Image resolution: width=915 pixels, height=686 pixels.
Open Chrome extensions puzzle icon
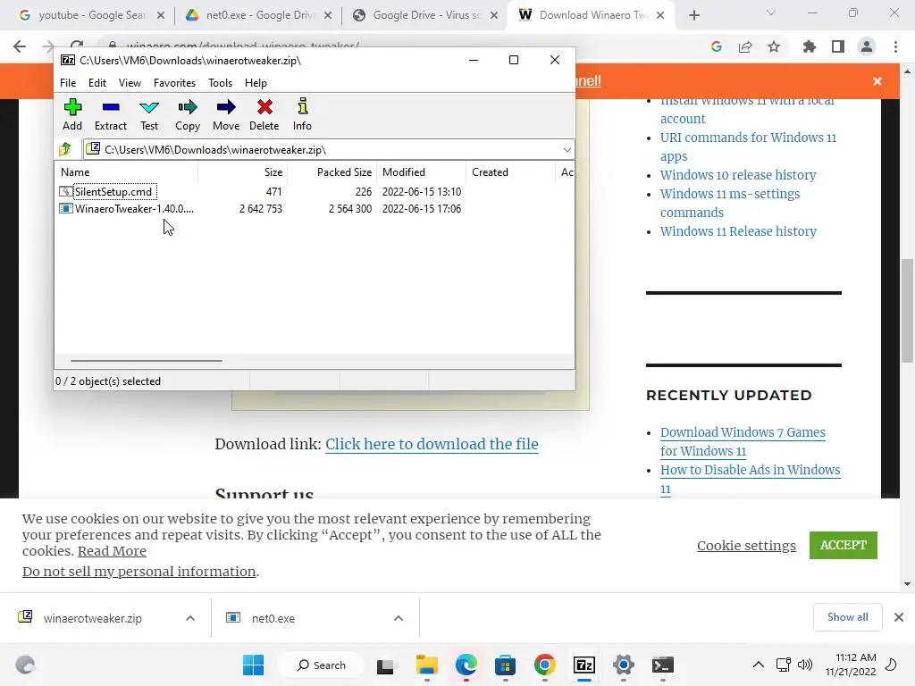pos(810,46)
